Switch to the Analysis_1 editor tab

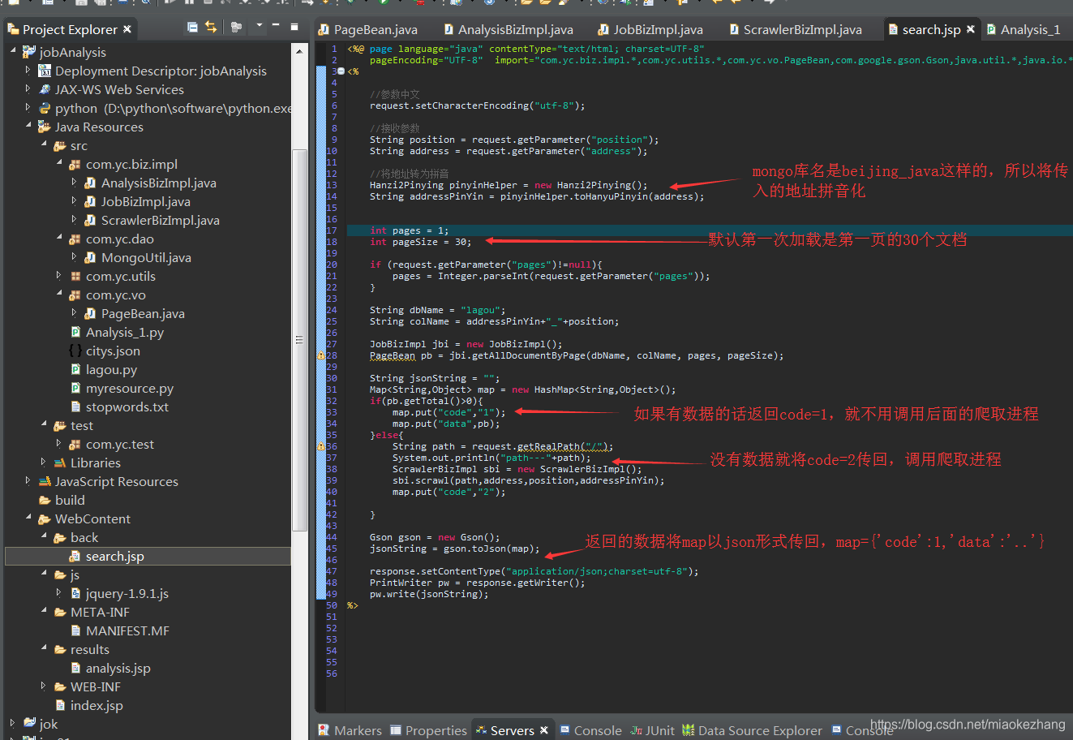click(1024, 29)
